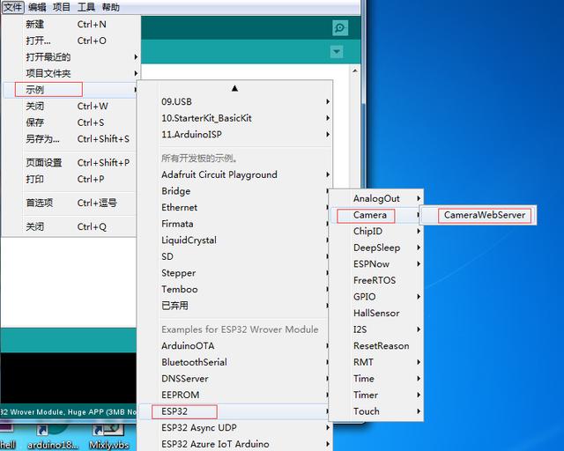Expand the 打开最近的 submenu
Image resolution: width=564 pixels, height=451 pixels.
[70, 57]
